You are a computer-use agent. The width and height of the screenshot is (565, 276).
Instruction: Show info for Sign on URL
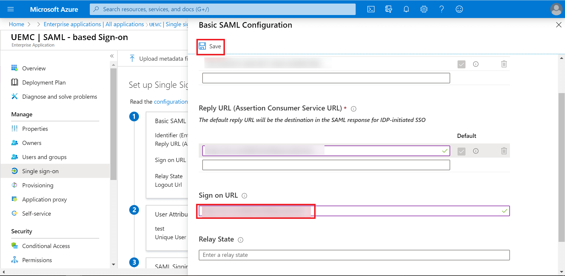tap(244, 196)
